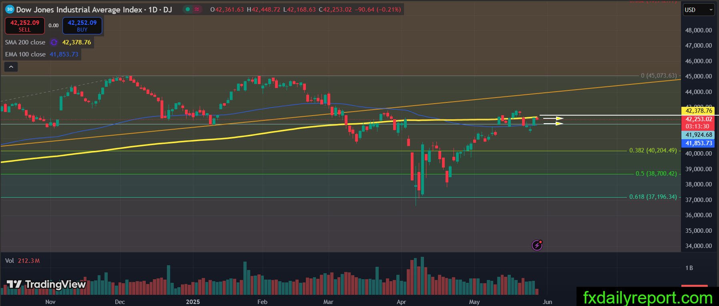
Task: Click the Dow Jones '30' symbol logo
Action: [x=10, y=9]
